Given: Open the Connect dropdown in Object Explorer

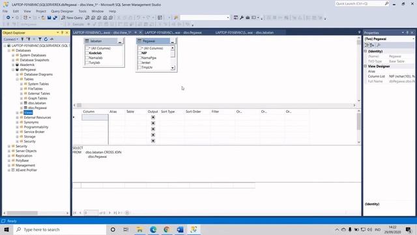Looking at the screenshot, I should pos(10,39).
